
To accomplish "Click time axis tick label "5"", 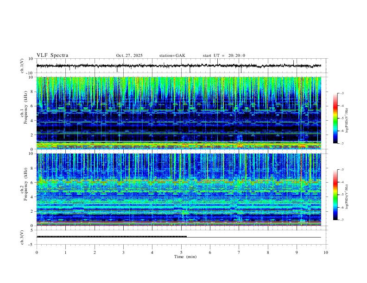I will (181, 252).
